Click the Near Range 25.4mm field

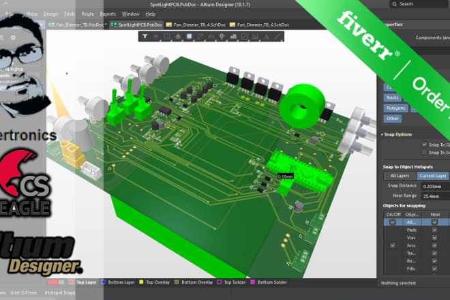click(x=436, y=196)
